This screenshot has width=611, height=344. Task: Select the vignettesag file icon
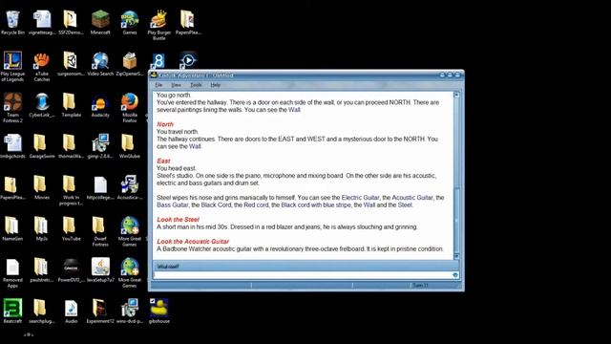tap(42, 23)
